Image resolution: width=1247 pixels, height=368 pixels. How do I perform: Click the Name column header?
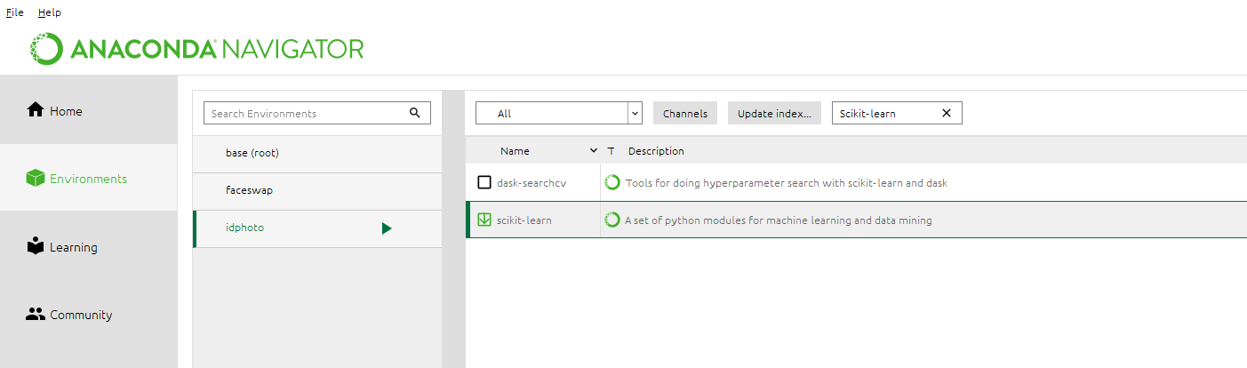pyautogui.click(x=515, y=151)
